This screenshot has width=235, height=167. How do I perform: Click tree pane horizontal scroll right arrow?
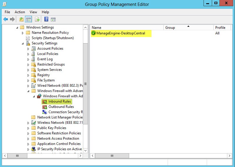[x=80, y=156]
